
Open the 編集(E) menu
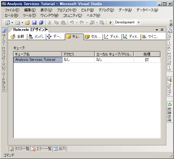tap(30, 10)
